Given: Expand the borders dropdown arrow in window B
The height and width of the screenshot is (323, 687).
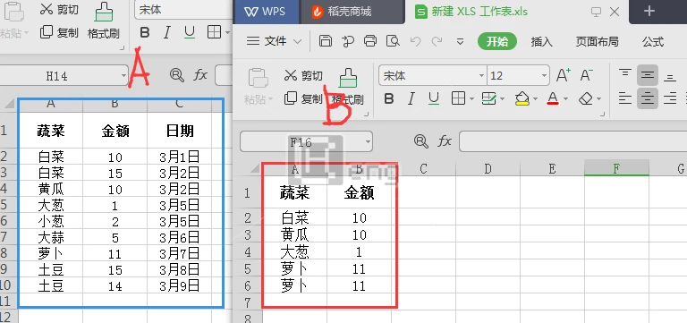Looking at the screenshot, I should [x=471, y=99].
